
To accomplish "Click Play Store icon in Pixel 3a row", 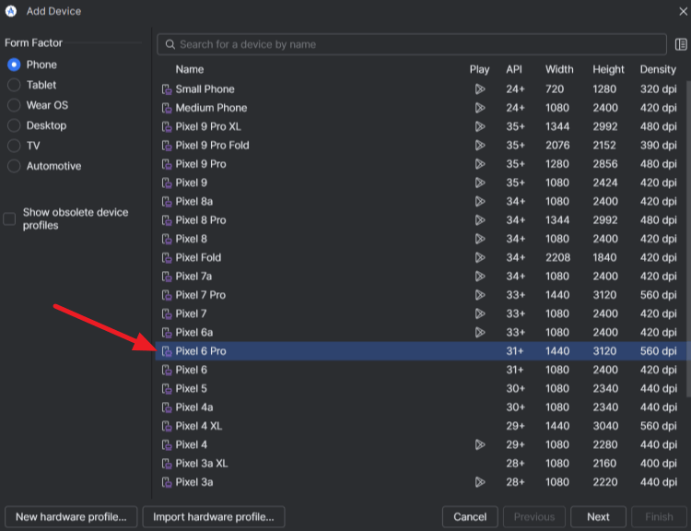I will pyautogui.click(x=480, y=482).
